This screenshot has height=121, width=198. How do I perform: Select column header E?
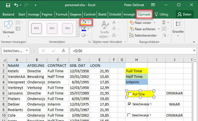pyautogui.click(x=100, y=60)
